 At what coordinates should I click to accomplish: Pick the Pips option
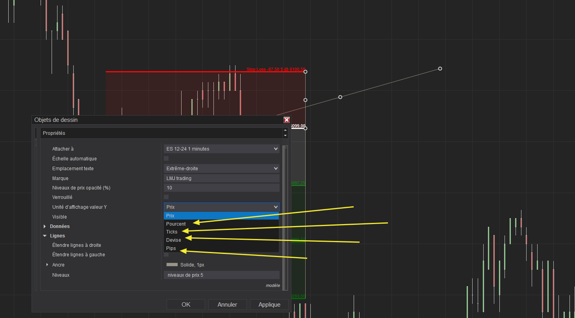171,248
